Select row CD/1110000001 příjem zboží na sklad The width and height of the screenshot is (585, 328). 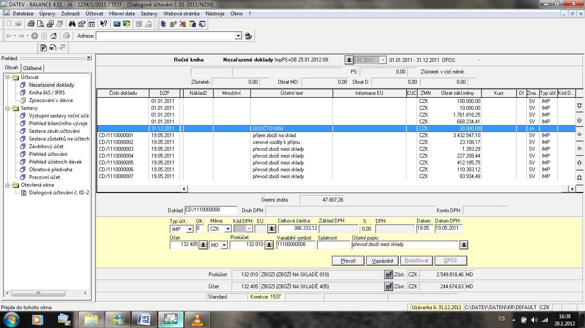[x=336, y=135]
